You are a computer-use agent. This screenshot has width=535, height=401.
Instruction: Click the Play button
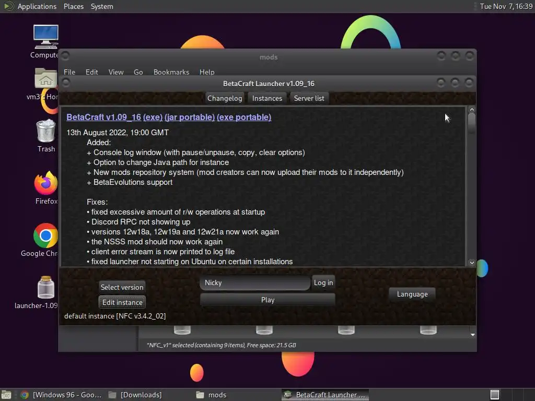pyautogui.click(x=267, y=300)
